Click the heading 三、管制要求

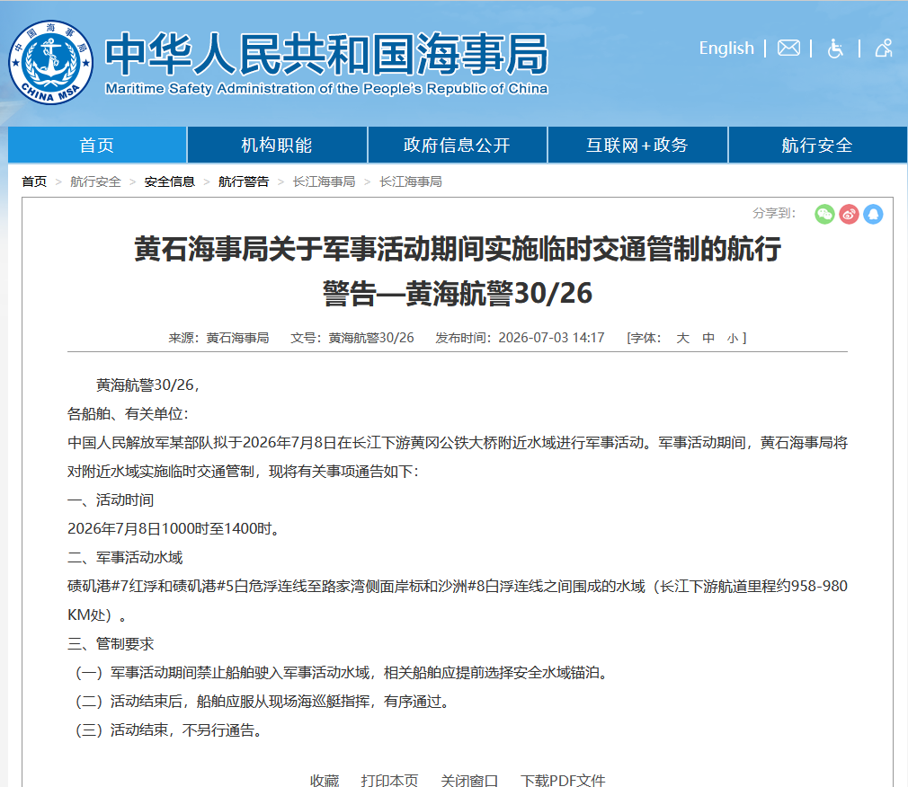pos(110,644)
